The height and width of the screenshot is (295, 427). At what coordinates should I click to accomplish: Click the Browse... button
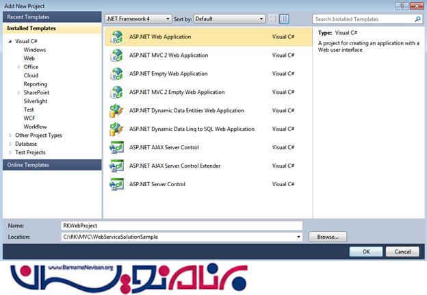(328, 237)
